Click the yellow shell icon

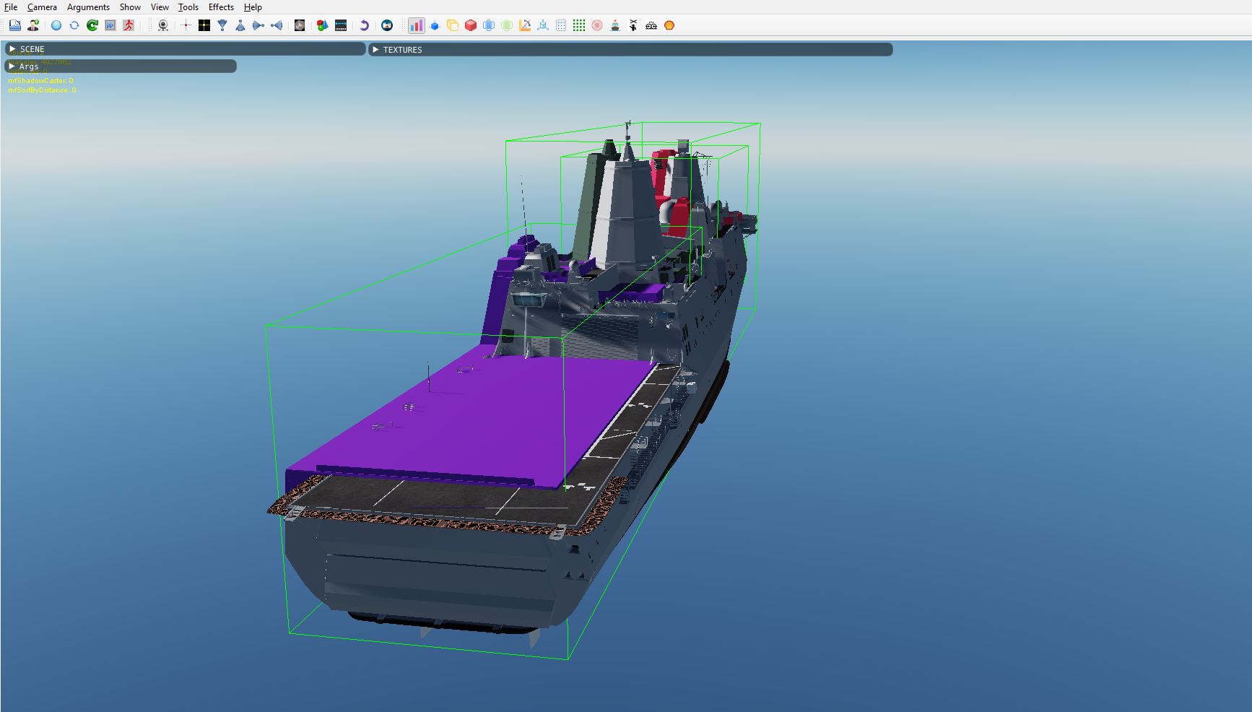tap(669, 25)
